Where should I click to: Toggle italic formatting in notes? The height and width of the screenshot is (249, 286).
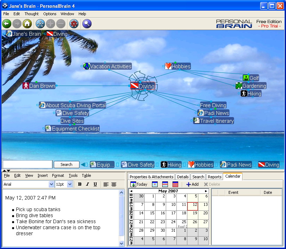click(x=88, y=184)
